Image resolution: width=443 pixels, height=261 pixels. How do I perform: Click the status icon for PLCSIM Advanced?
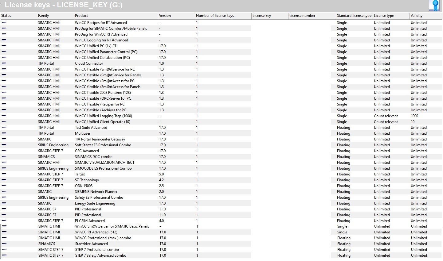coord(4,221)
